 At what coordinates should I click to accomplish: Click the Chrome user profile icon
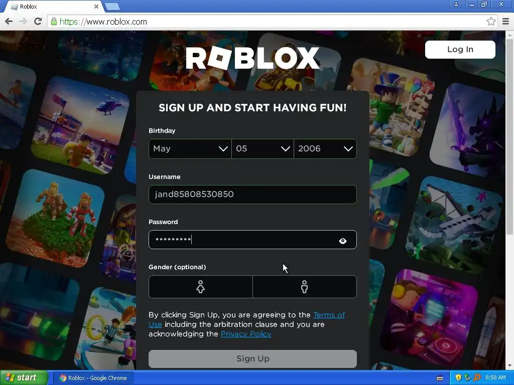(456, 4)
